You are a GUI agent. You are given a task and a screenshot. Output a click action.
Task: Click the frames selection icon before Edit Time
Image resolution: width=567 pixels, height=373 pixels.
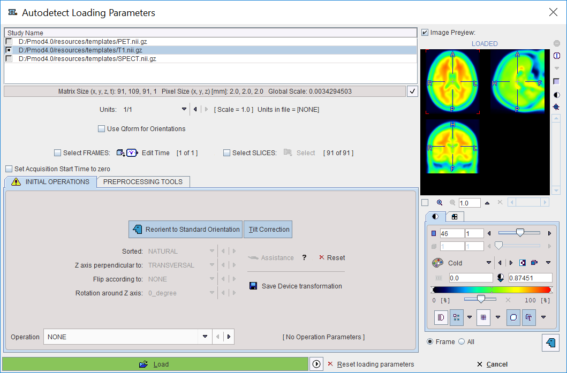click(x=121, y=153)
